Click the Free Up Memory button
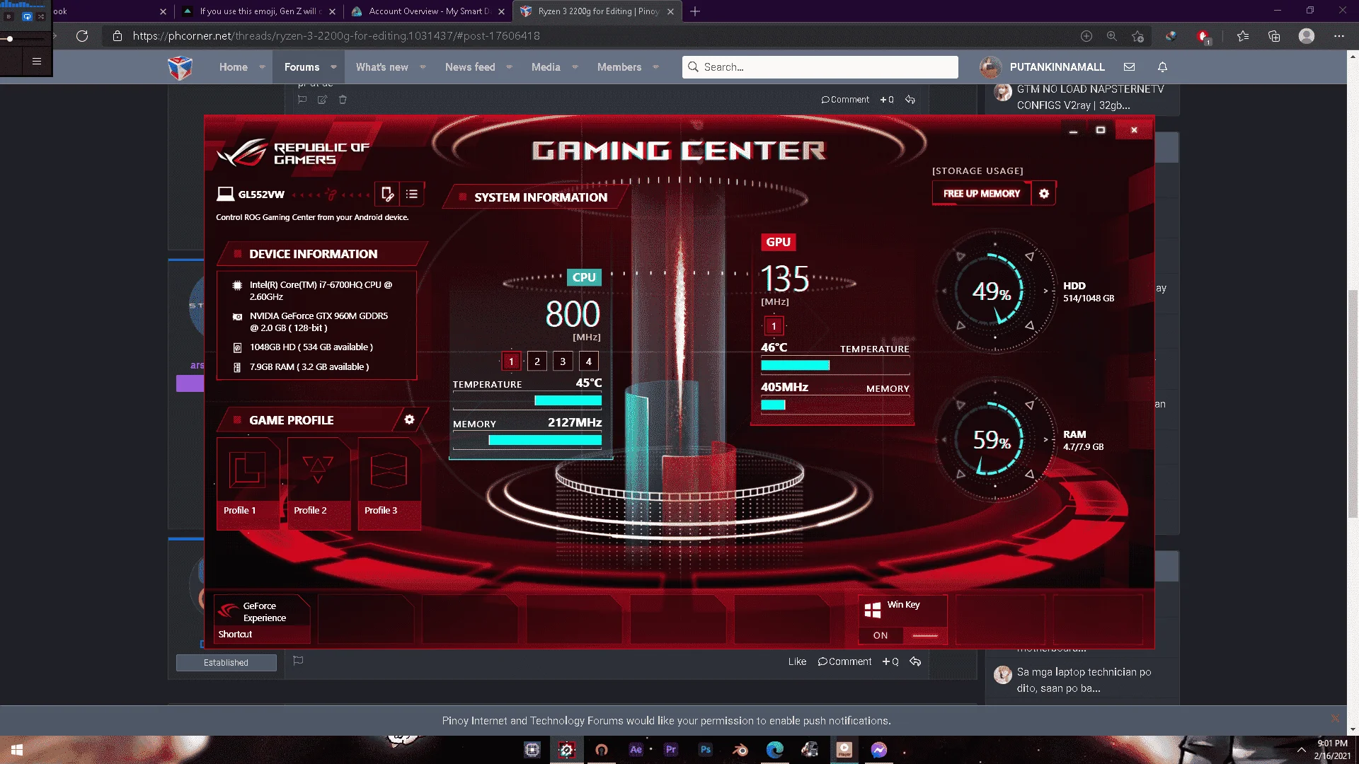 982,193
